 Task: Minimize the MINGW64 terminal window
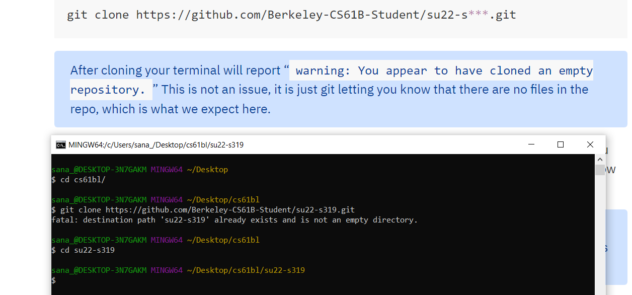tap(531, 145)
